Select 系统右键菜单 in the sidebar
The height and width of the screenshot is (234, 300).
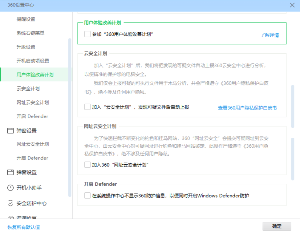click(30, 33)
